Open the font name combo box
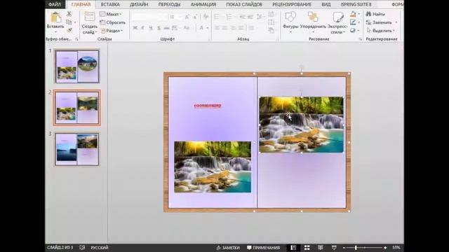Image resolution: width=449 pixels, height=252 pixels. pyautogui.click(x=149, y=17)
